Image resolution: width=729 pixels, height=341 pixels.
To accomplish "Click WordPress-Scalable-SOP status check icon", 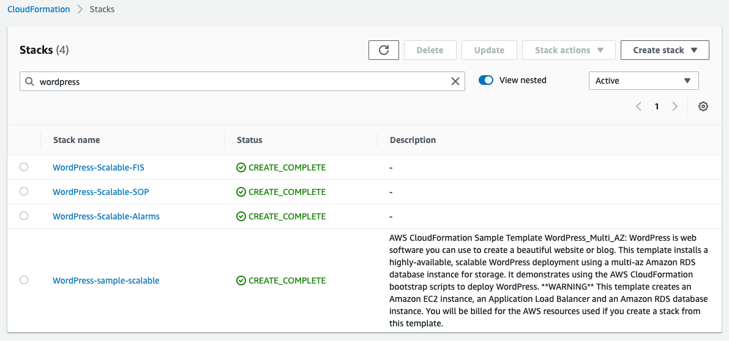I will coord(241,192).
